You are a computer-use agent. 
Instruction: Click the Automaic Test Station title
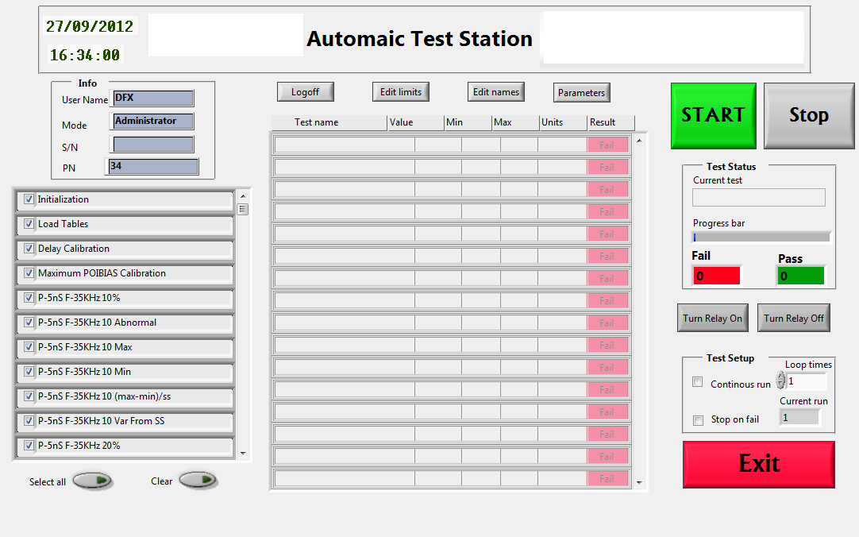(420, 39)
